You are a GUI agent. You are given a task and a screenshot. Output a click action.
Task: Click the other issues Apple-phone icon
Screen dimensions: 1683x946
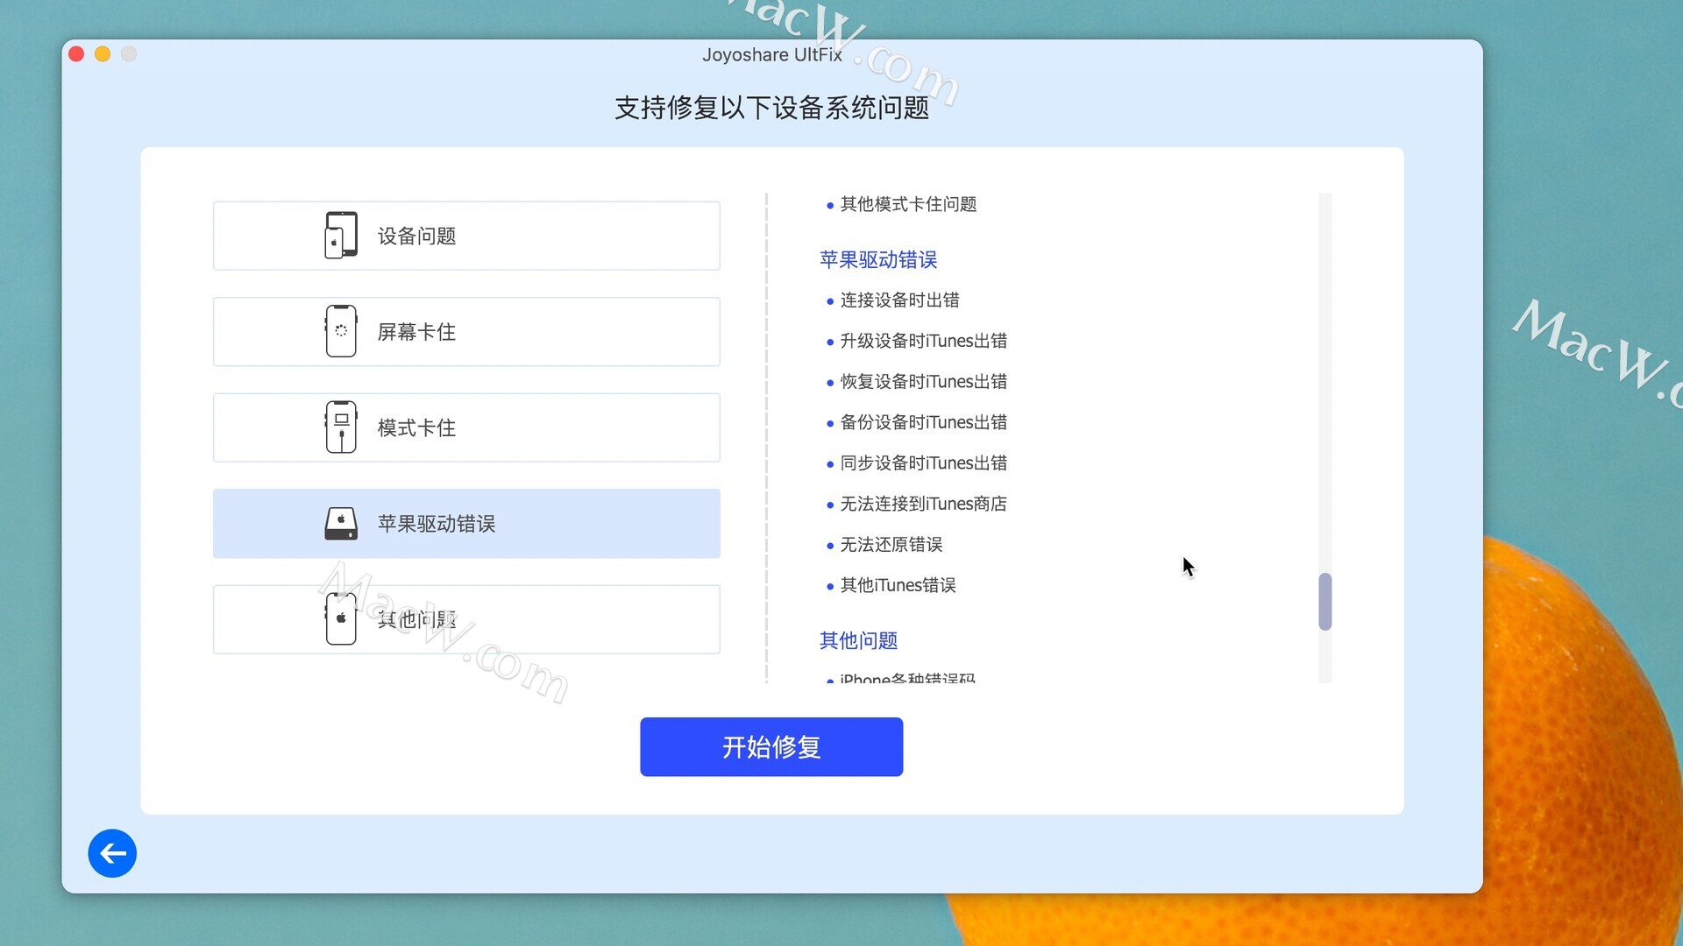(341, 619)
